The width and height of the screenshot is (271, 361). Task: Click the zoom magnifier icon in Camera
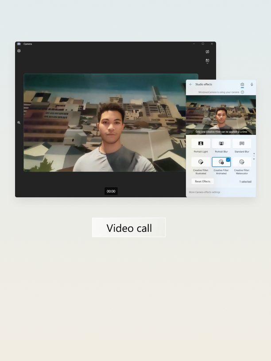pos(19,123)
